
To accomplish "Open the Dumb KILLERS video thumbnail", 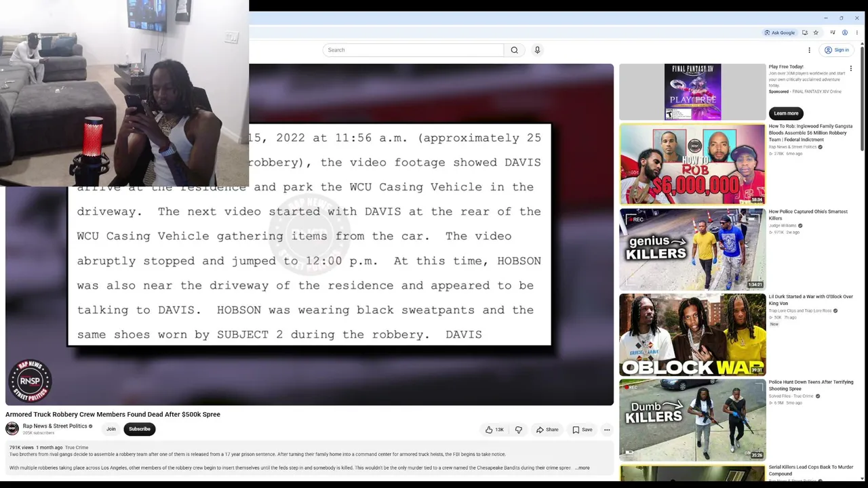I will coord(692,420).
